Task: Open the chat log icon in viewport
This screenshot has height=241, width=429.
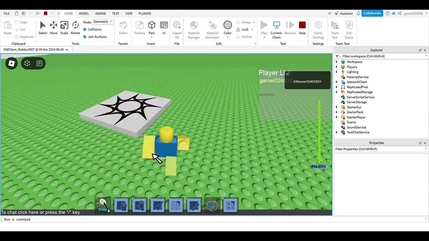Action: tap(39, 63)
